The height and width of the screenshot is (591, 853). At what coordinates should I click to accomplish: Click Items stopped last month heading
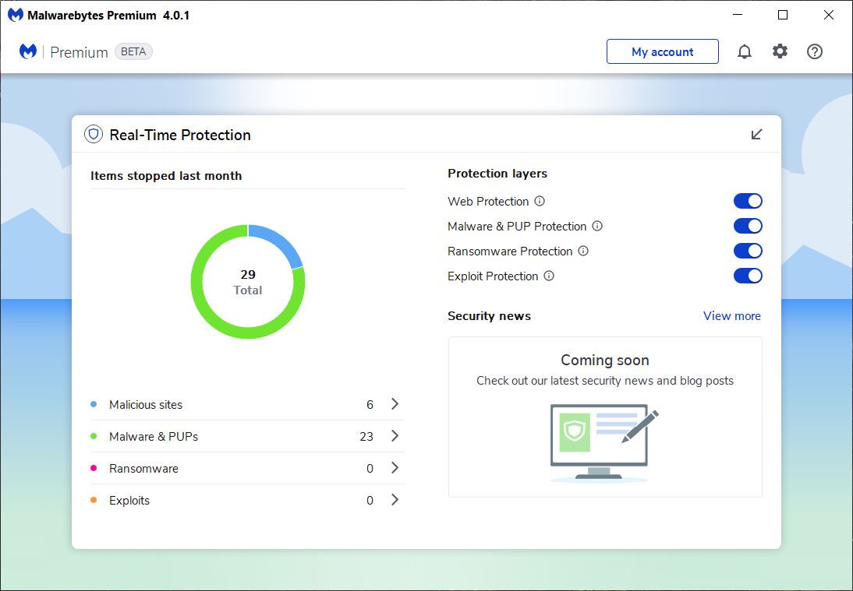point(166,175)
